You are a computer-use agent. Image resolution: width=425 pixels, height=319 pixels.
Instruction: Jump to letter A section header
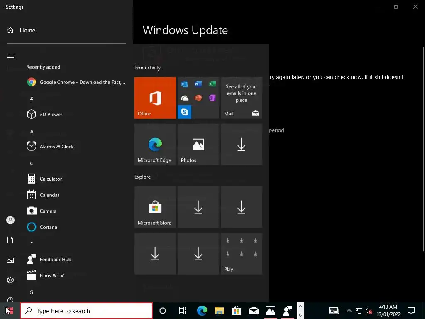coord(32,132)
